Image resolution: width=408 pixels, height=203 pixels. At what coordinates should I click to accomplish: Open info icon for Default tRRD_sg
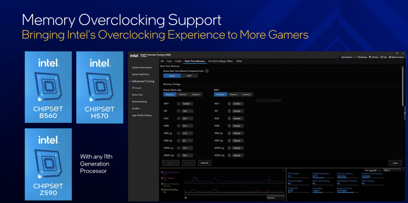tap(178, 133)
